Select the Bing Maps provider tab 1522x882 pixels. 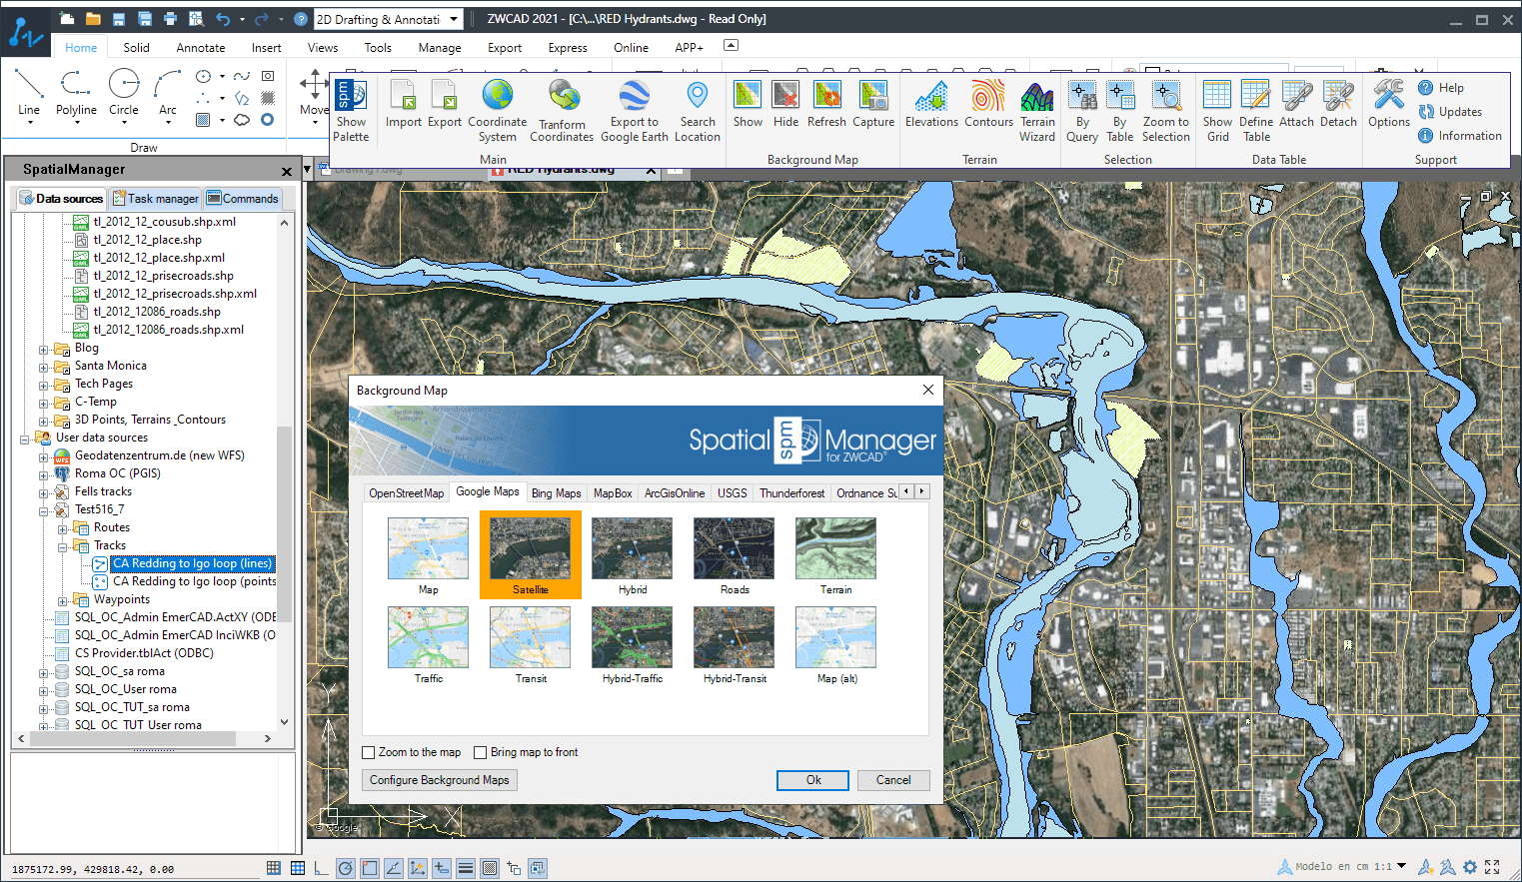pyautogui.click(x=556, y=493)
